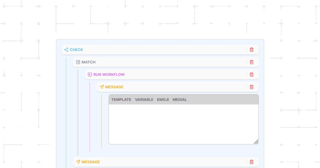Viewport: 320px width, 168px height.
Task: Open the VARIABLE menu in the message editor
Action: coord(144,100)
